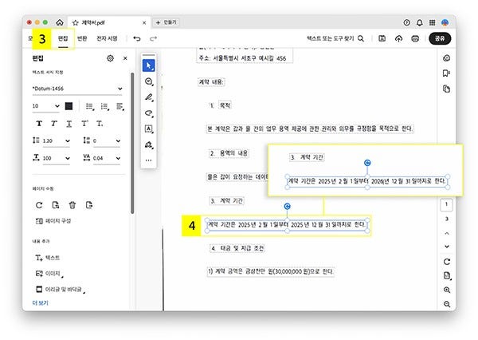Open the character spacing 0.04 dropdown
This screenshot has width=478, height=340.
pyautogui.click(x=107, y=158)
